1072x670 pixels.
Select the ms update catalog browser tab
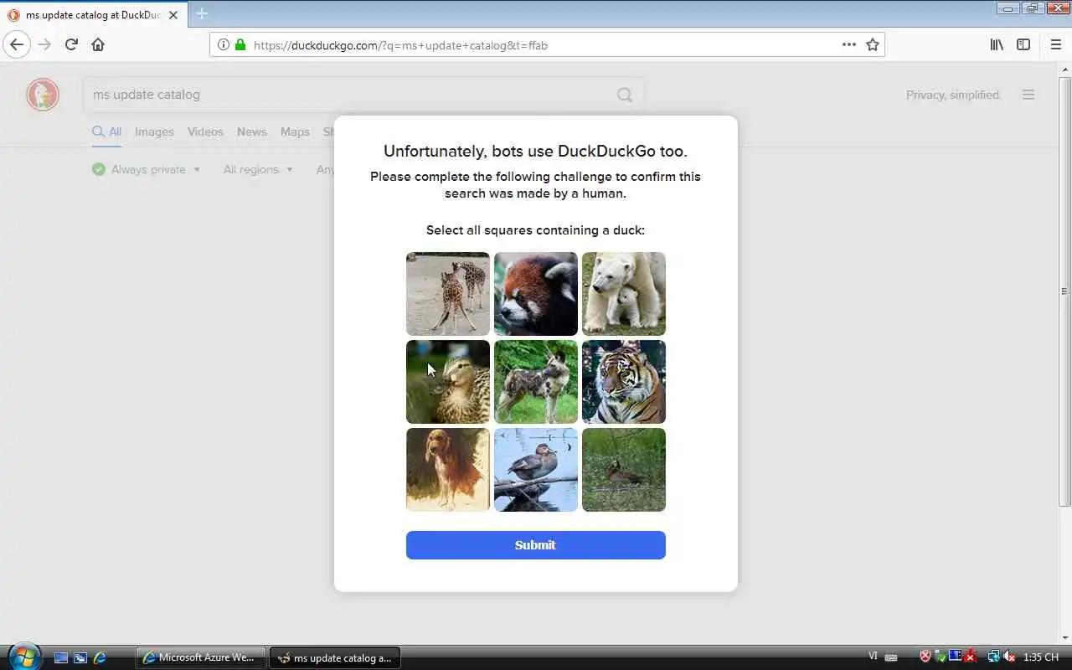pyautogui.click(x=94, y=14)
